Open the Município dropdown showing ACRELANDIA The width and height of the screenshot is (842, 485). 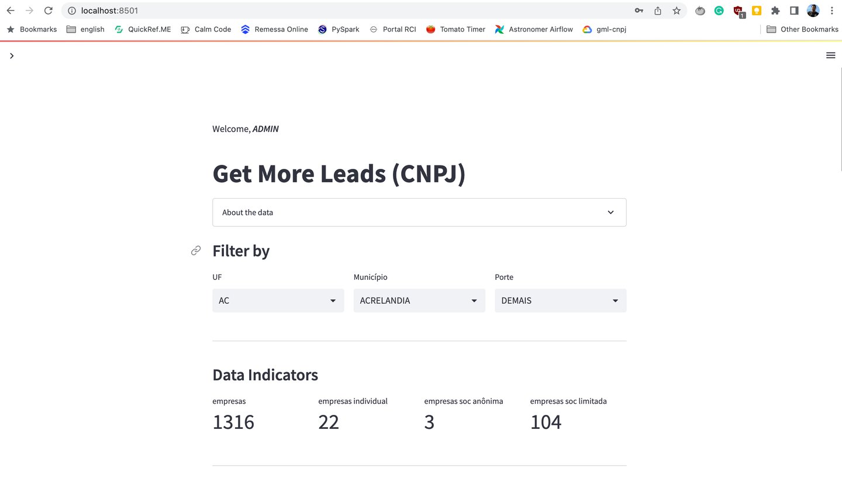tap(419, 300)
